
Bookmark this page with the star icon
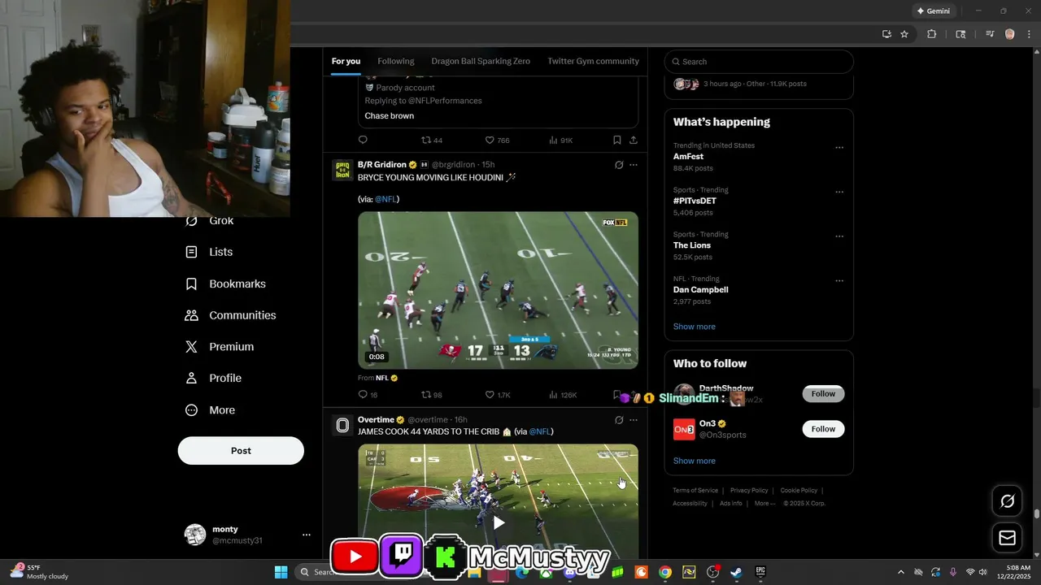pos(904,34)
